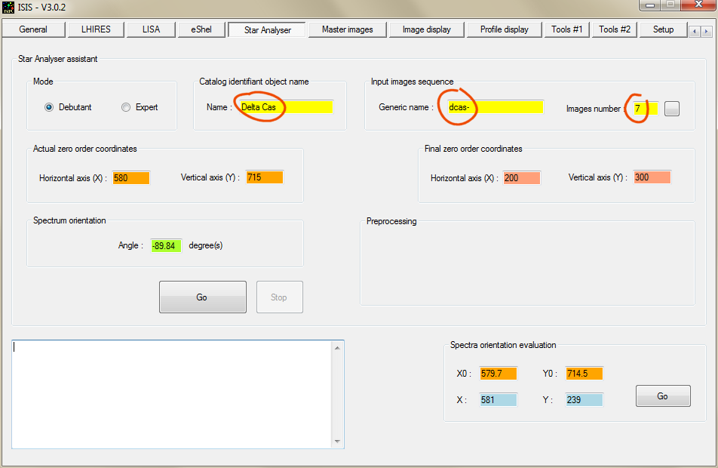Go to the Tools #1 tab
The image size is (718, 468).
click(566, 29)
